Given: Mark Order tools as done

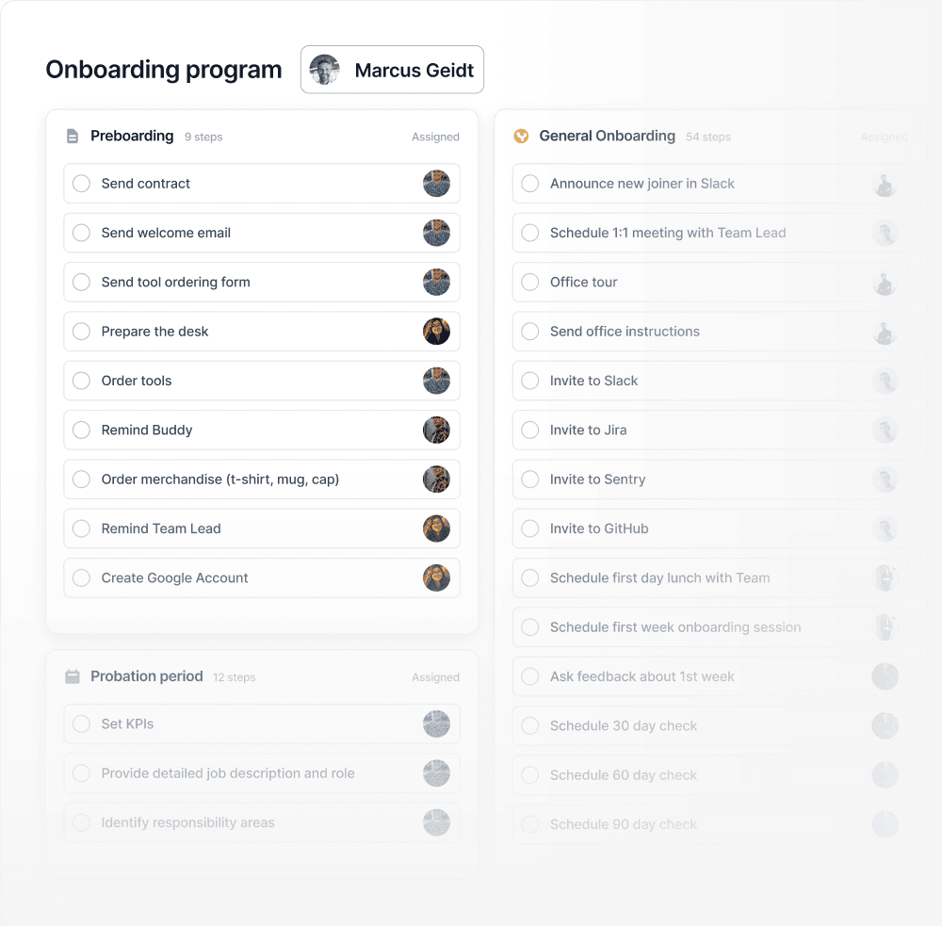Looking at the screenshot, I should pyautogui.click(x=81, y=381).
